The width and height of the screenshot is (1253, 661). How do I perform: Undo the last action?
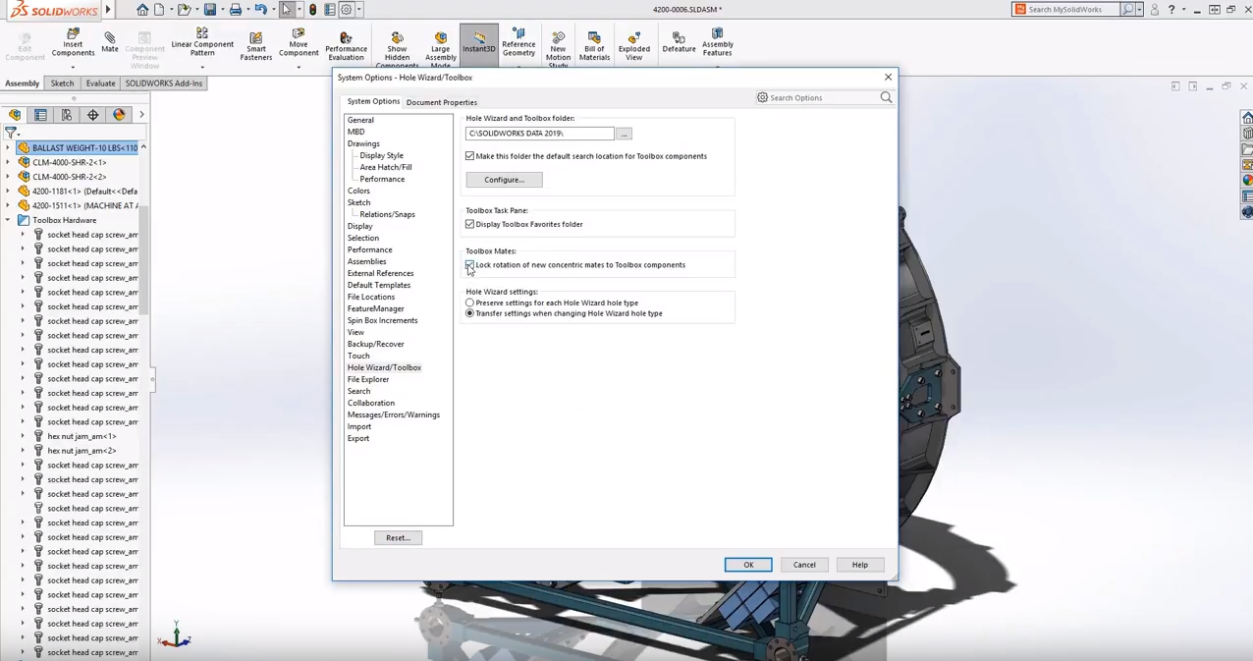[260, 10]
